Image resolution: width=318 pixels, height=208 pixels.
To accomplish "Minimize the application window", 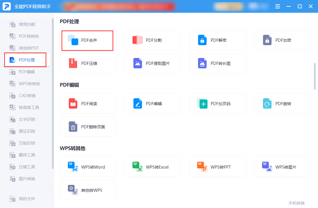I will point(289,6).
